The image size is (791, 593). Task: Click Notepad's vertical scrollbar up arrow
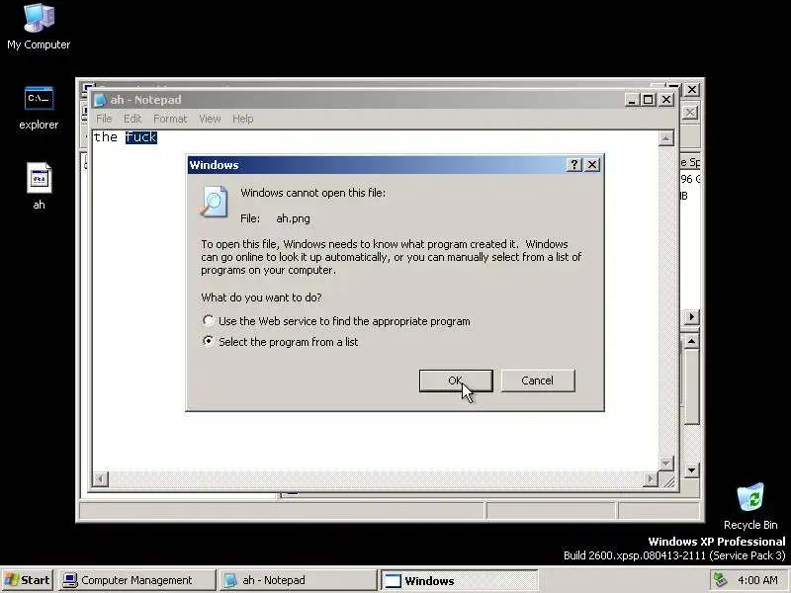(665, 137)
